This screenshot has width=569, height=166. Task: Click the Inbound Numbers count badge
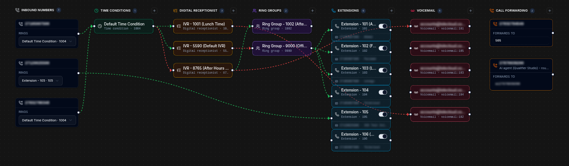point(59,10)
